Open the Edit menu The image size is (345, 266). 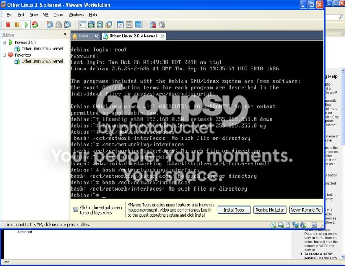[21, 15]
